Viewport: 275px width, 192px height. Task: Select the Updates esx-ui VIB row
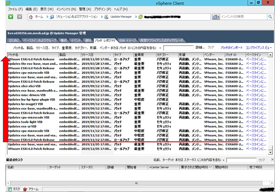(x=137, y=126)
